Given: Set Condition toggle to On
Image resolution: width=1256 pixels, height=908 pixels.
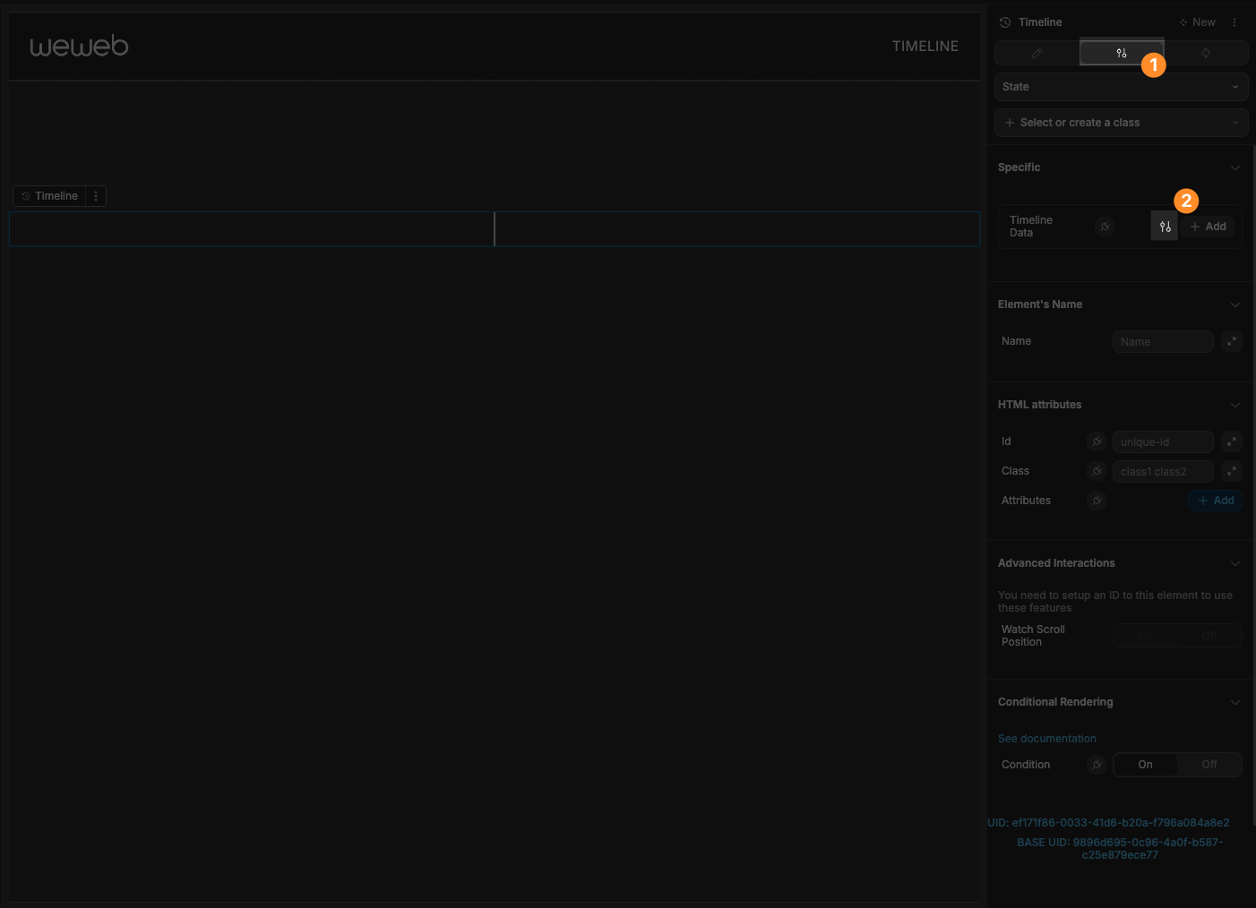Looking at the screenshot, I should [1145, 765].
